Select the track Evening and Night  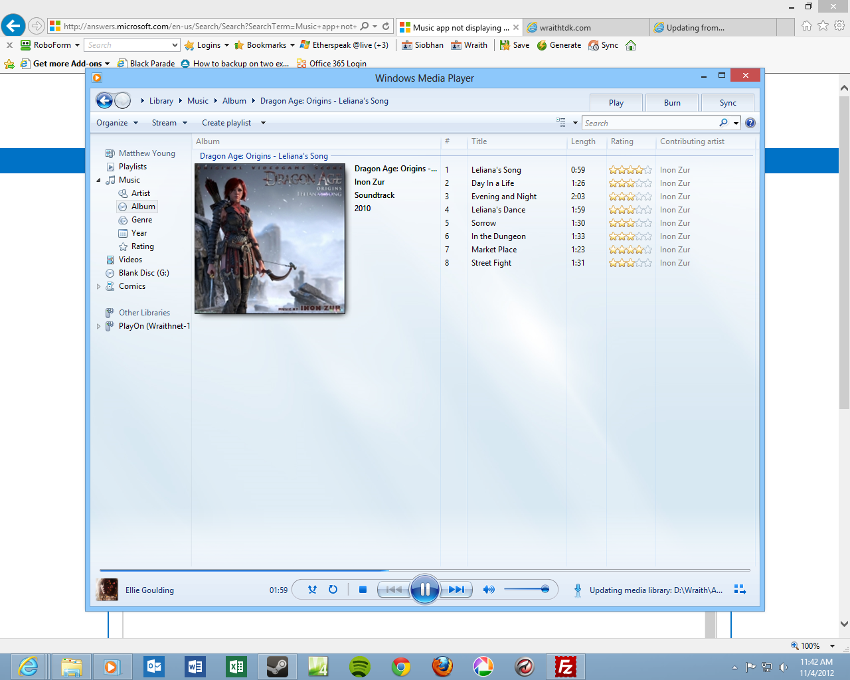pos(504,197)
